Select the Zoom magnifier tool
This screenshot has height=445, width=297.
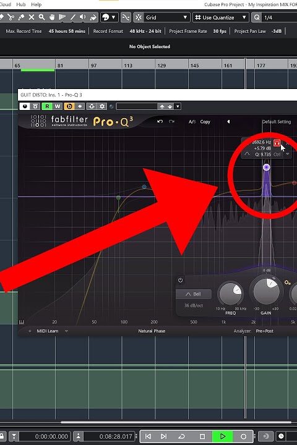[42, 17]
